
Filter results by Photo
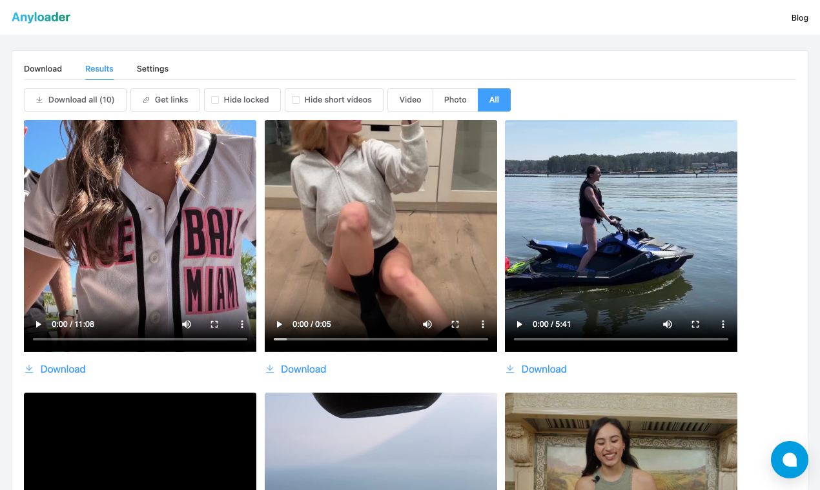pos(455,100)
